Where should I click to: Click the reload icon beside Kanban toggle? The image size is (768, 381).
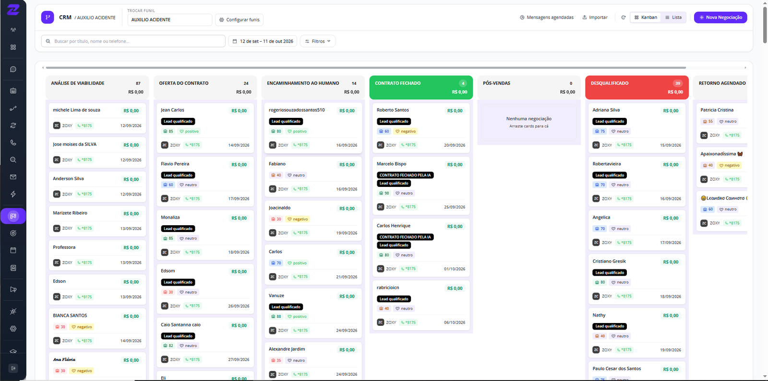pyautogui.click(x=624, y=17)
